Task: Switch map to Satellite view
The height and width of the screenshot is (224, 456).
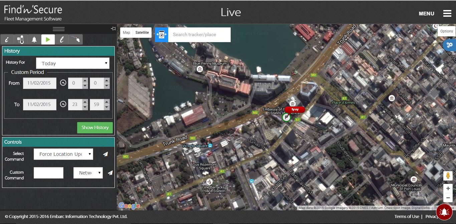Action: [x=142, y=32]
